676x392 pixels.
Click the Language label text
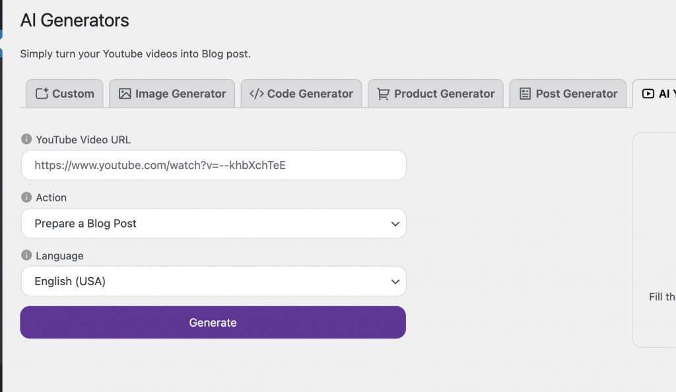pyautogui.click(x=59, y=256)
